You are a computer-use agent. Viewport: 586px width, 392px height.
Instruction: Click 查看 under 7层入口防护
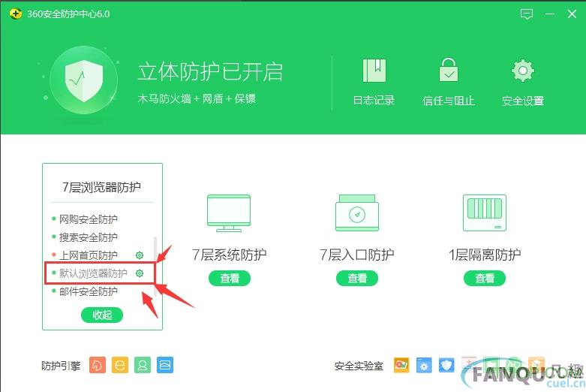tap(357, 279)
